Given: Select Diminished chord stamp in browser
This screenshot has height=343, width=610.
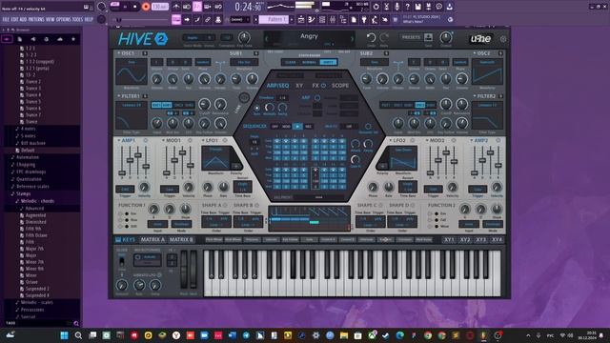Looking at the screenshot, I should pos(35,222).
